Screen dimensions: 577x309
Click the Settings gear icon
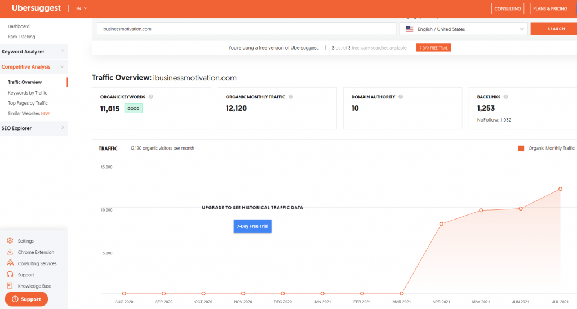coord(10,241)
